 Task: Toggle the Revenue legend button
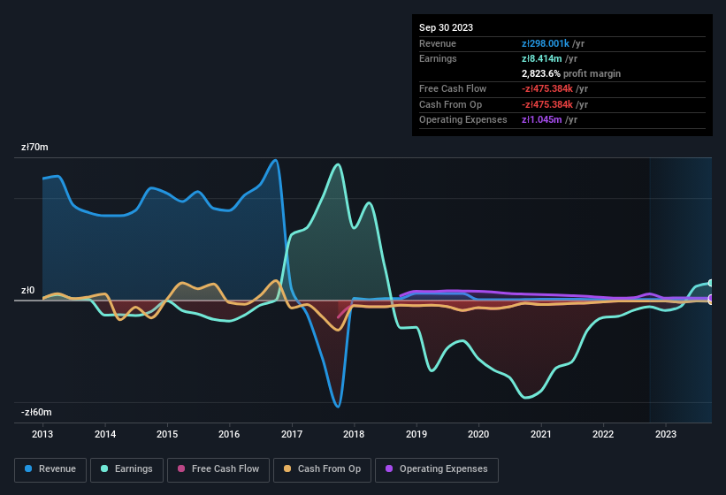click(50, 469)
